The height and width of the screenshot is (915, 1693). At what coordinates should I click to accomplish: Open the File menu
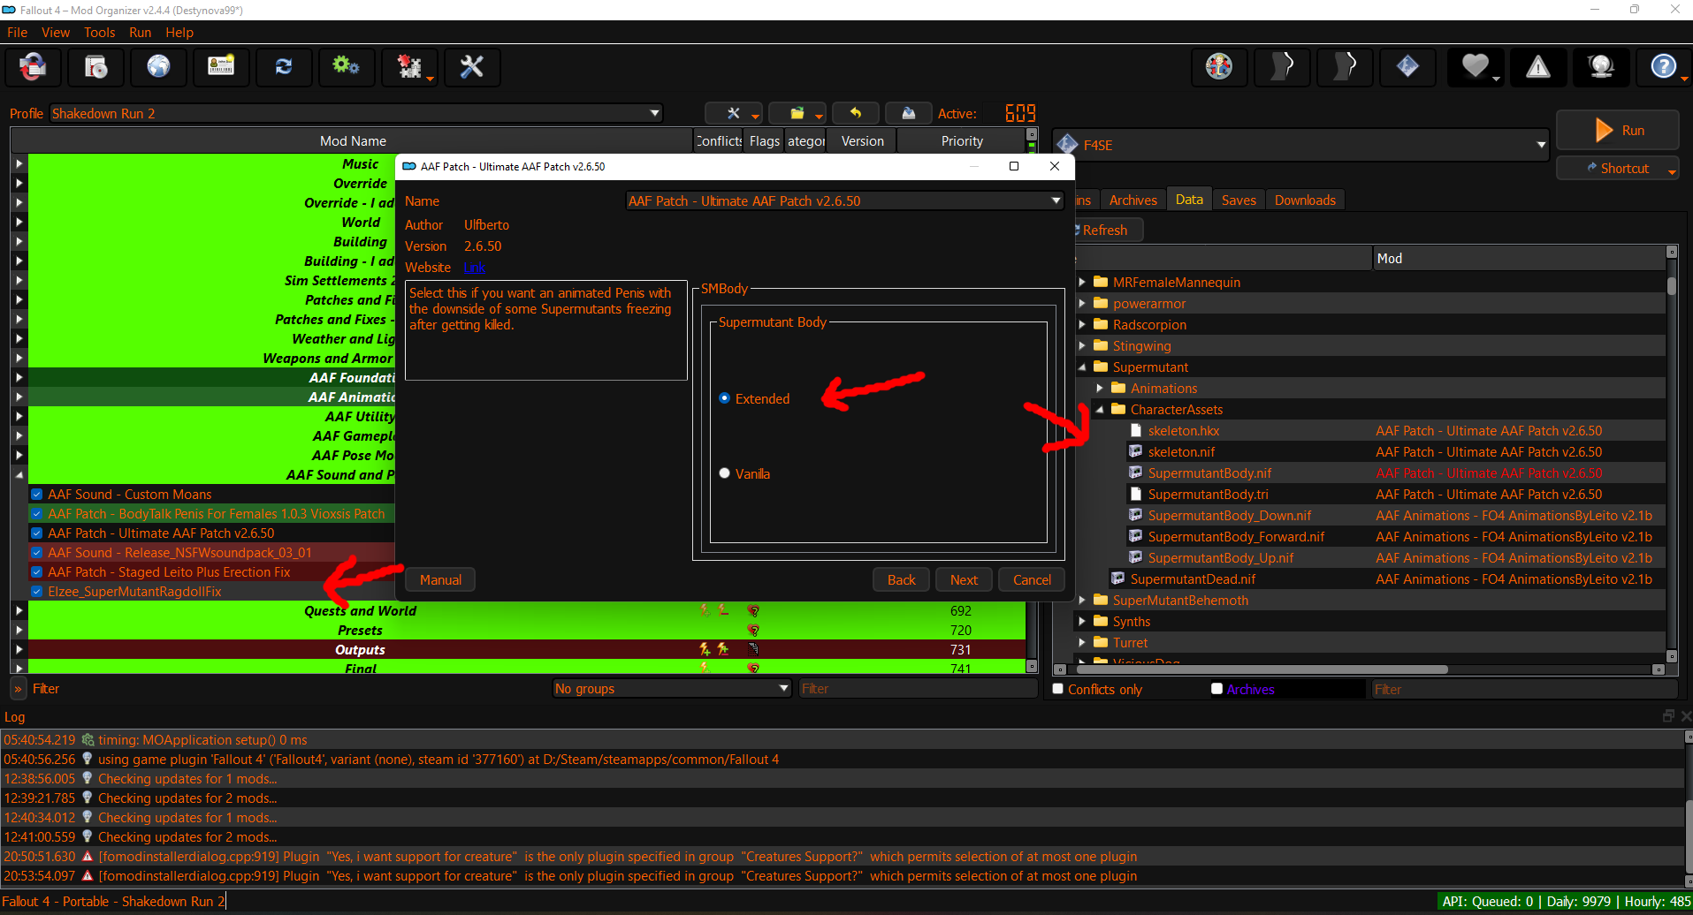(18, 33)
